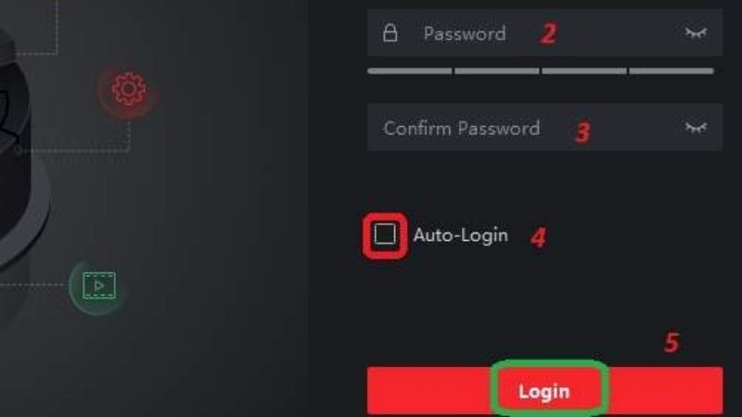Image resolution: width=742 pixels, height=417 pixels.
Task: Click first segment of password strength bar
Action: coord(410,71)
